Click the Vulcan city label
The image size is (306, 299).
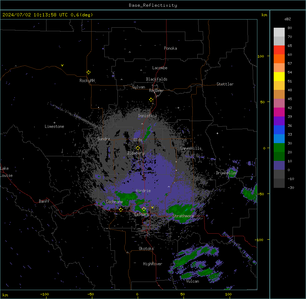[x=193, y=281]
